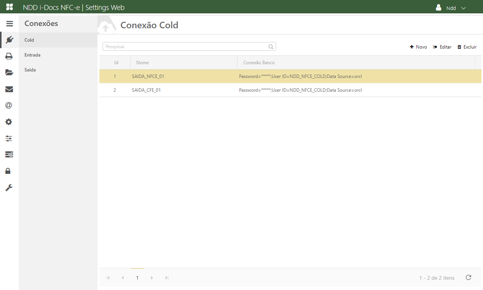Click the @ email settings icon
The image size is (483, 290).
pyautogui.click(x=9, y=105)
